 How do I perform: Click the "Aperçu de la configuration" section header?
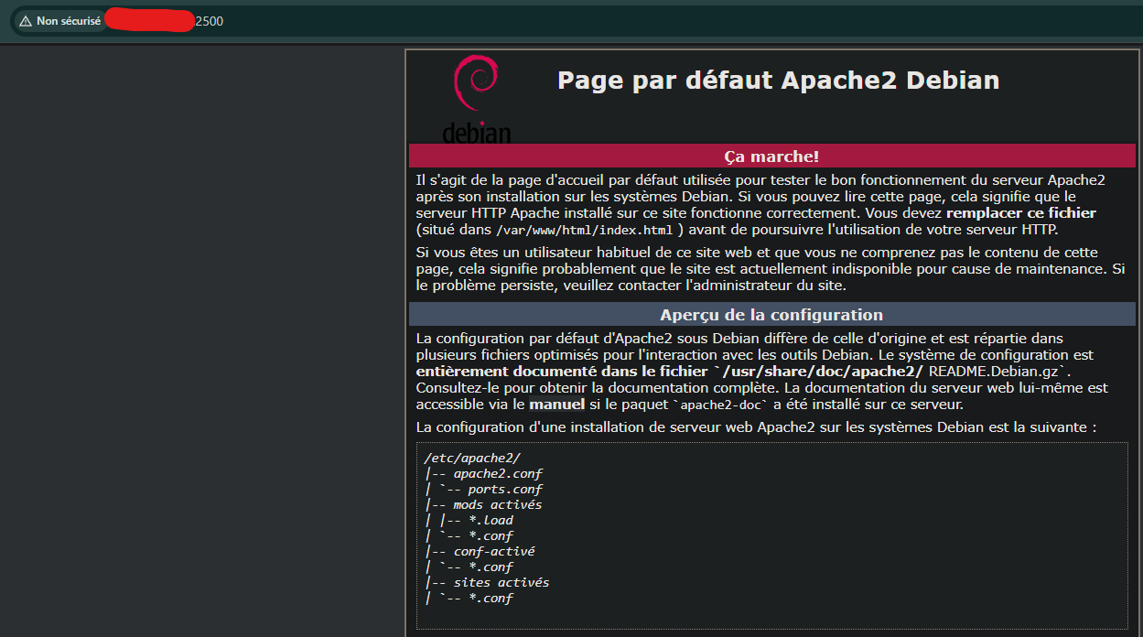coord(771,315)
